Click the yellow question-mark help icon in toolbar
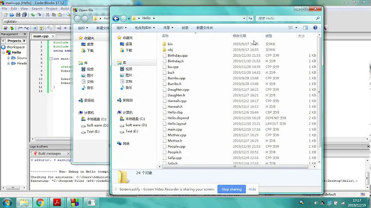This screenshot has width=371, height=208. point(41,28)
